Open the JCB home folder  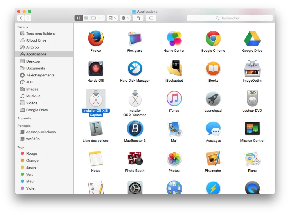(44, 82)
